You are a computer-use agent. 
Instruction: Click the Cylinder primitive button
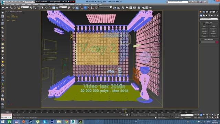[x=204, y=31]
